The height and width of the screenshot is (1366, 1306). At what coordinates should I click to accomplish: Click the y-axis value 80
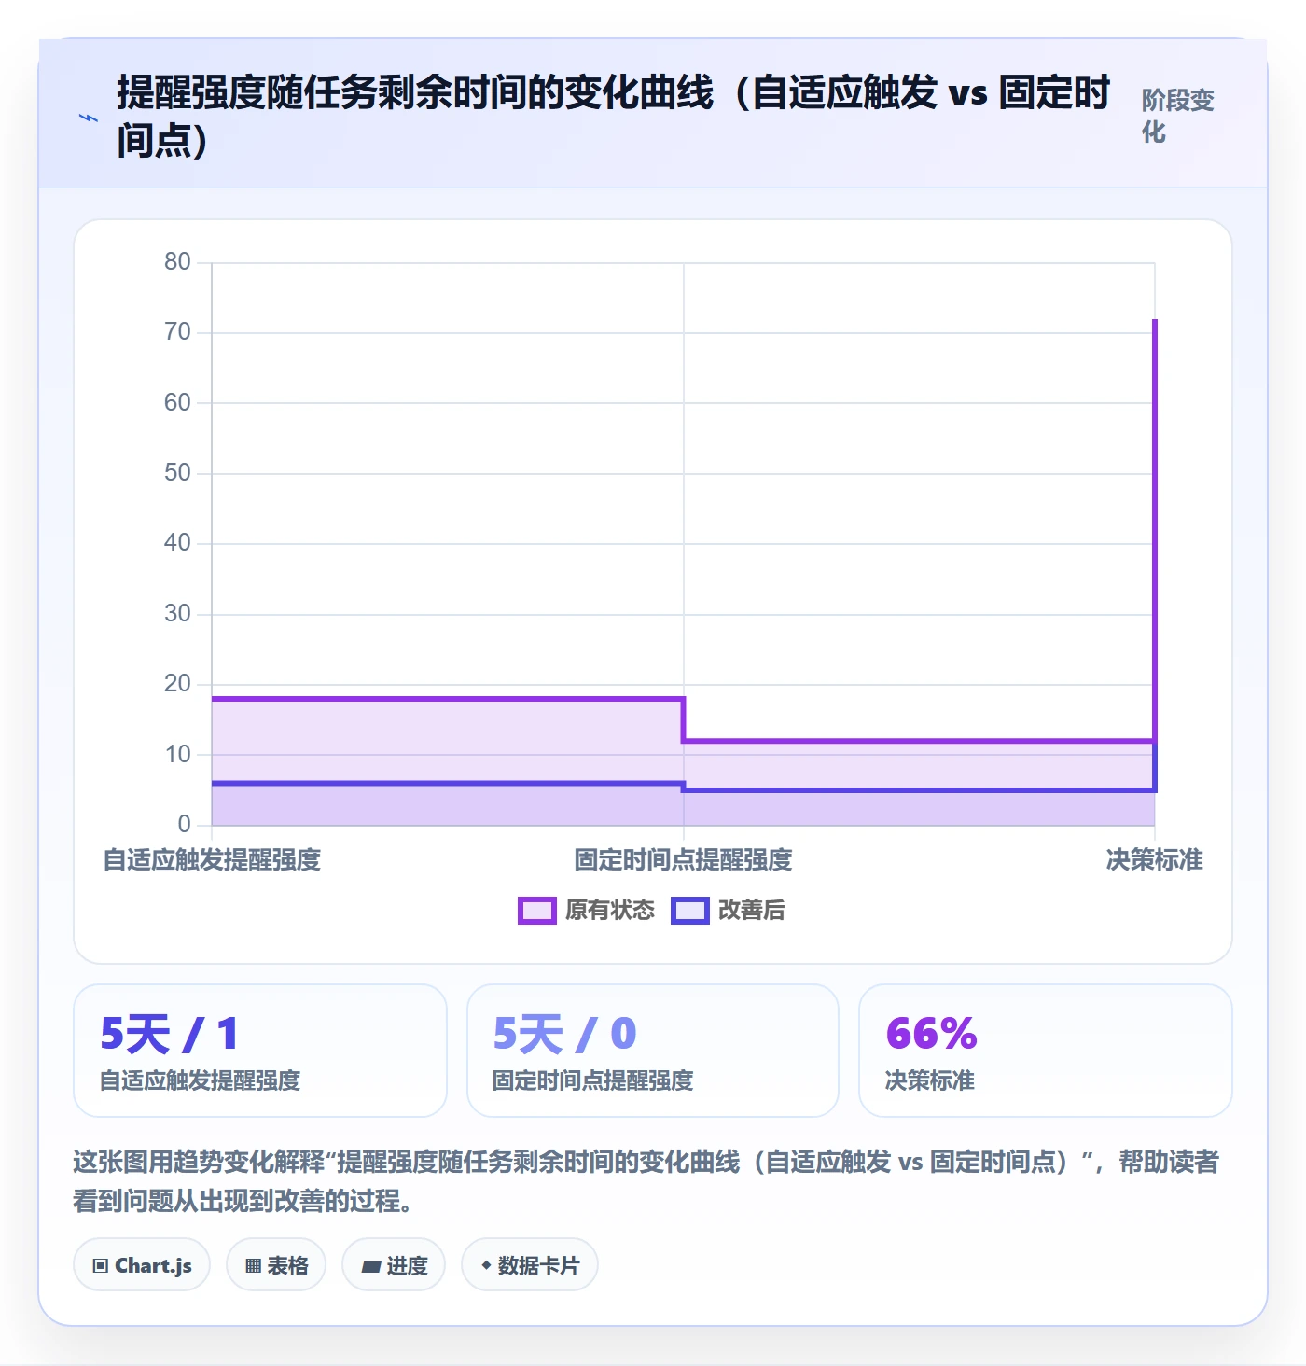(x=177, y=261)
